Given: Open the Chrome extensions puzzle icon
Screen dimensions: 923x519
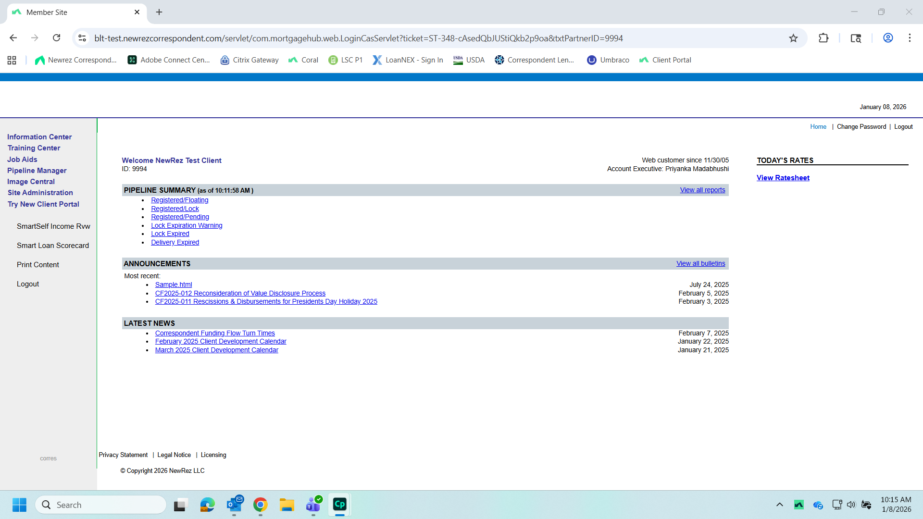Looking at the screenshot, I should (823, 38).
